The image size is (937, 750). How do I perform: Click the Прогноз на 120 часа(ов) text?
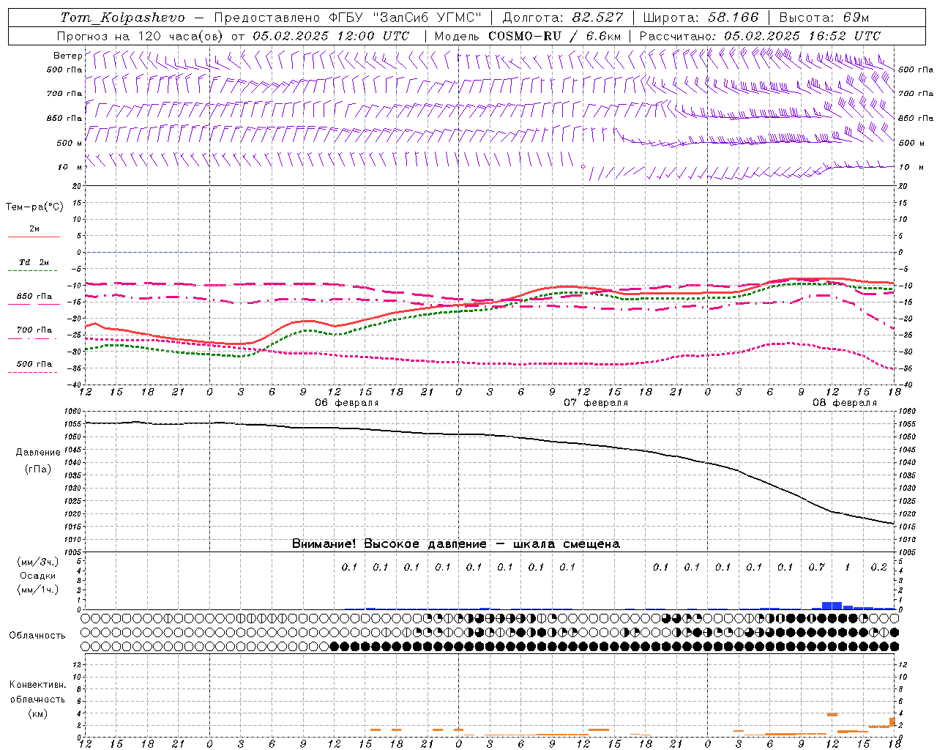point(141,36)
